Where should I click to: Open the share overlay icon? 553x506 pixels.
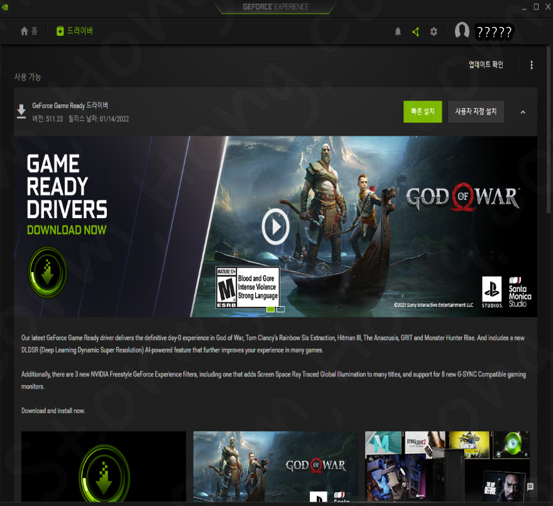pyautogui.click(x=416, y=32)
